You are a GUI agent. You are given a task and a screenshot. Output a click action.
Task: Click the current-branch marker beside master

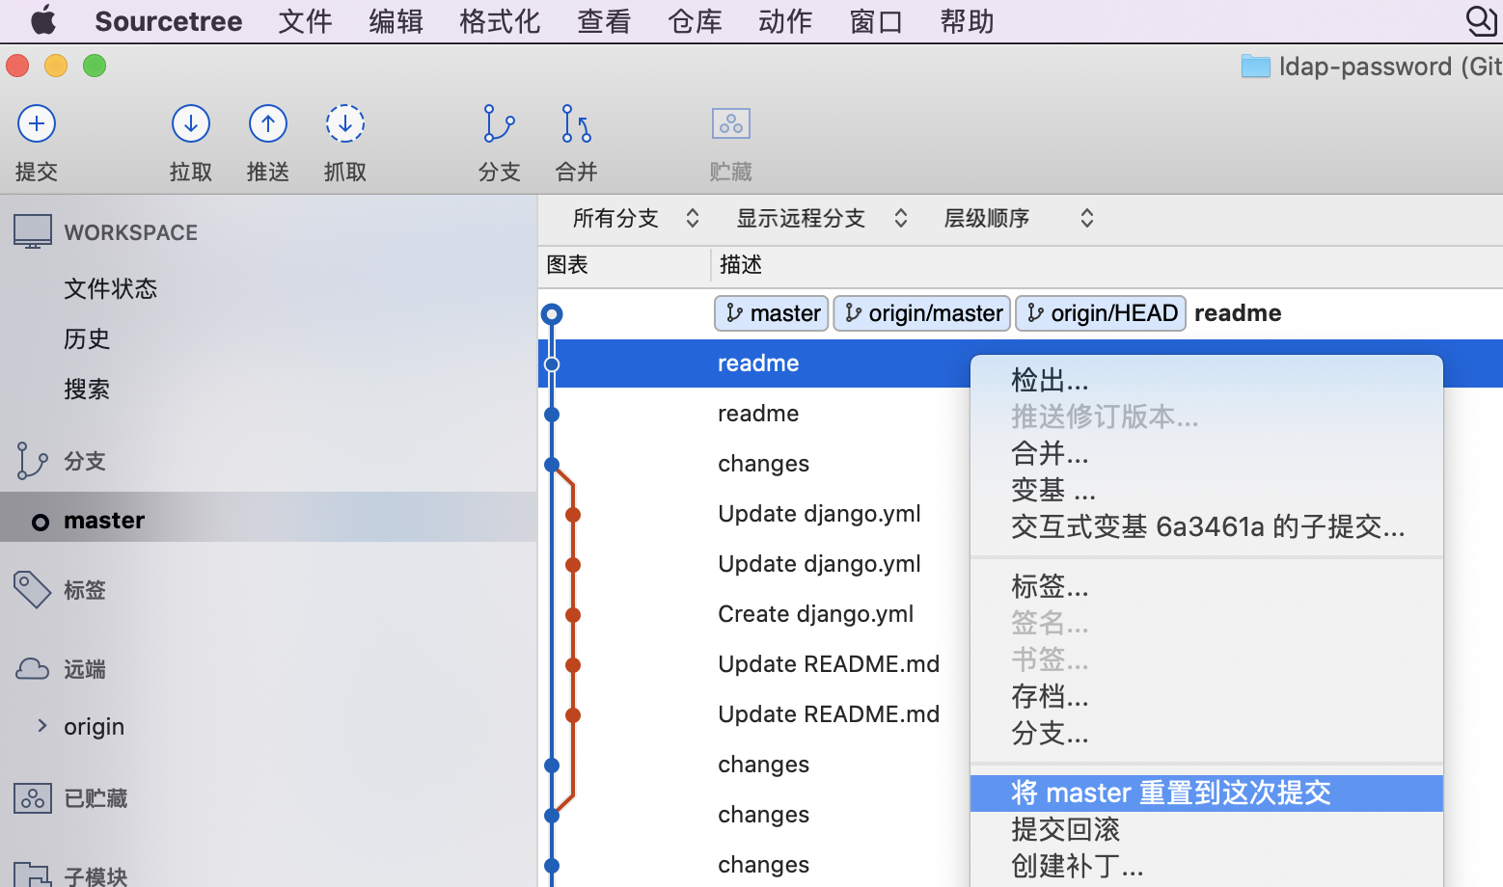tap(41, 523)
